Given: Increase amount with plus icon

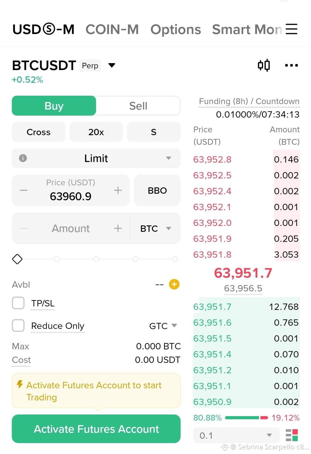Looking at the screenshot, I should coord(118,228).
